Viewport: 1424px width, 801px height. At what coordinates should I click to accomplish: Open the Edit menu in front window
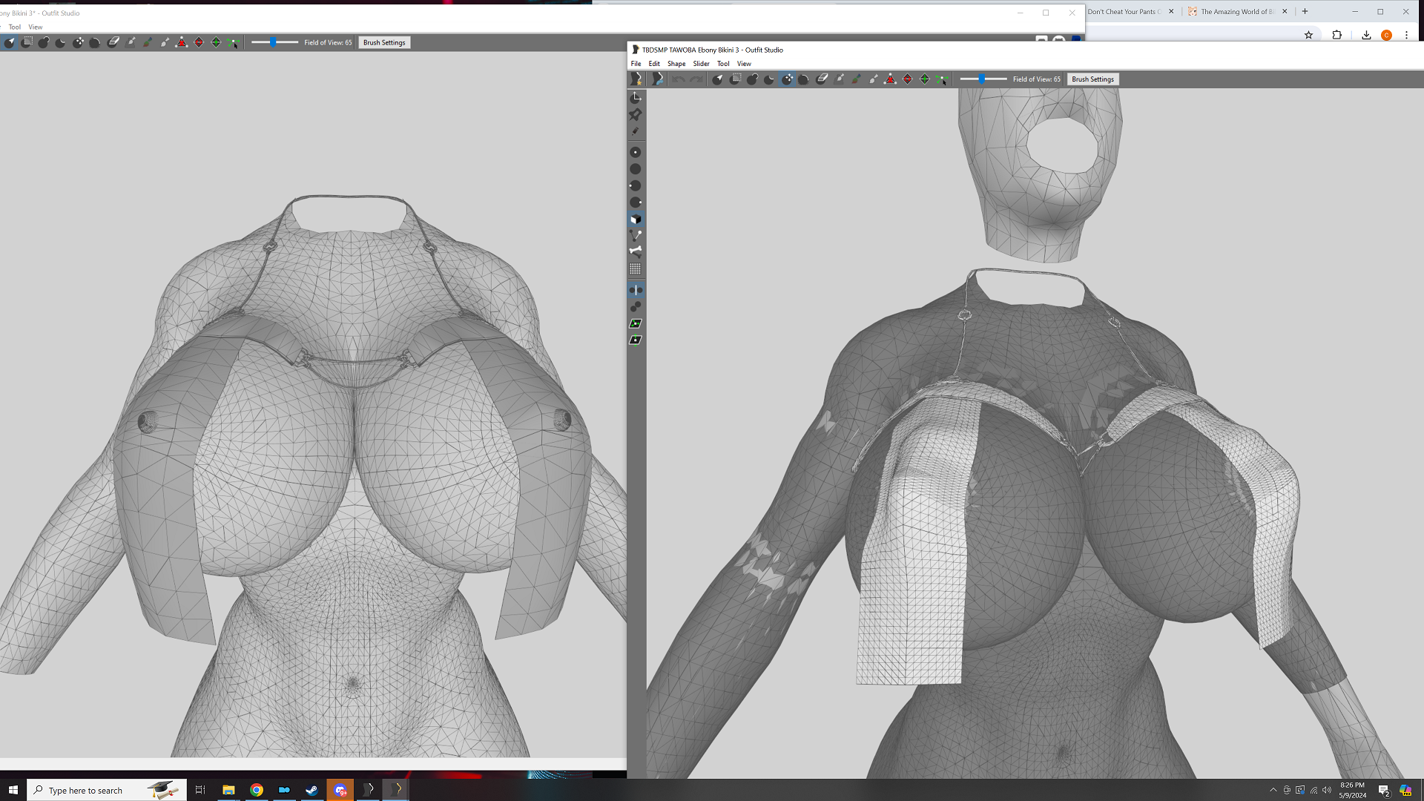pyautogui.click(x=654, y=64)
